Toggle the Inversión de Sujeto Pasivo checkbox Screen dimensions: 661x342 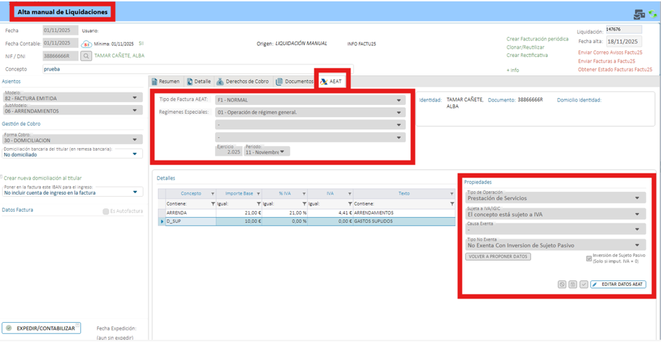pyautogui.click(x=589, y=258)
